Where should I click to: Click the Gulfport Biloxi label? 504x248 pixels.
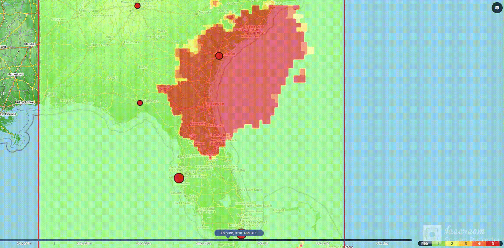25,102
